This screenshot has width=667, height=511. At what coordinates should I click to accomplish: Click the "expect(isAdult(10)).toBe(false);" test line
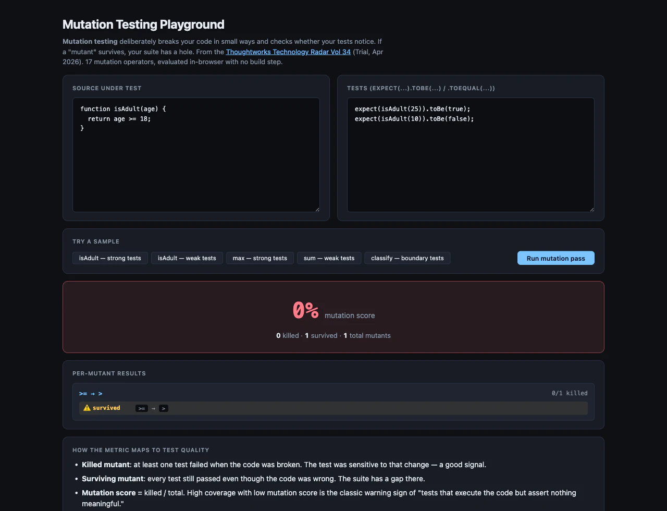pos(414,119)
